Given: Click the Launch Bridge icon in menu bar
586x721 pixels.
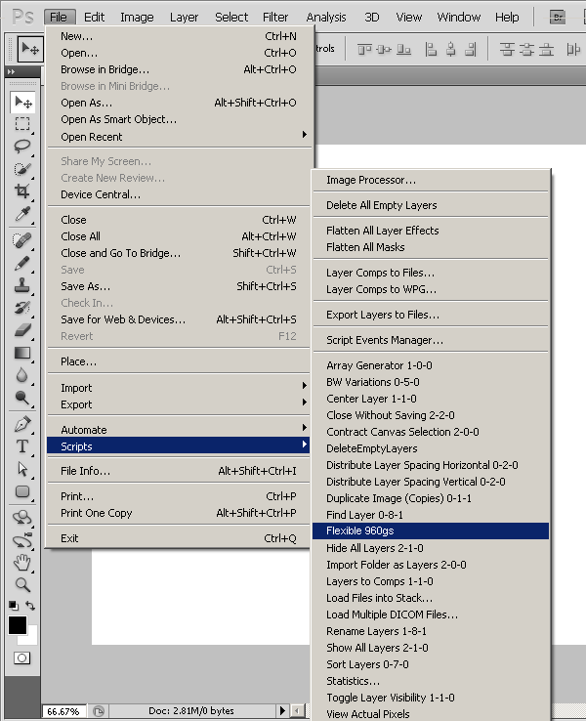Looking at the screenshot, I should (x=558, y=18).
